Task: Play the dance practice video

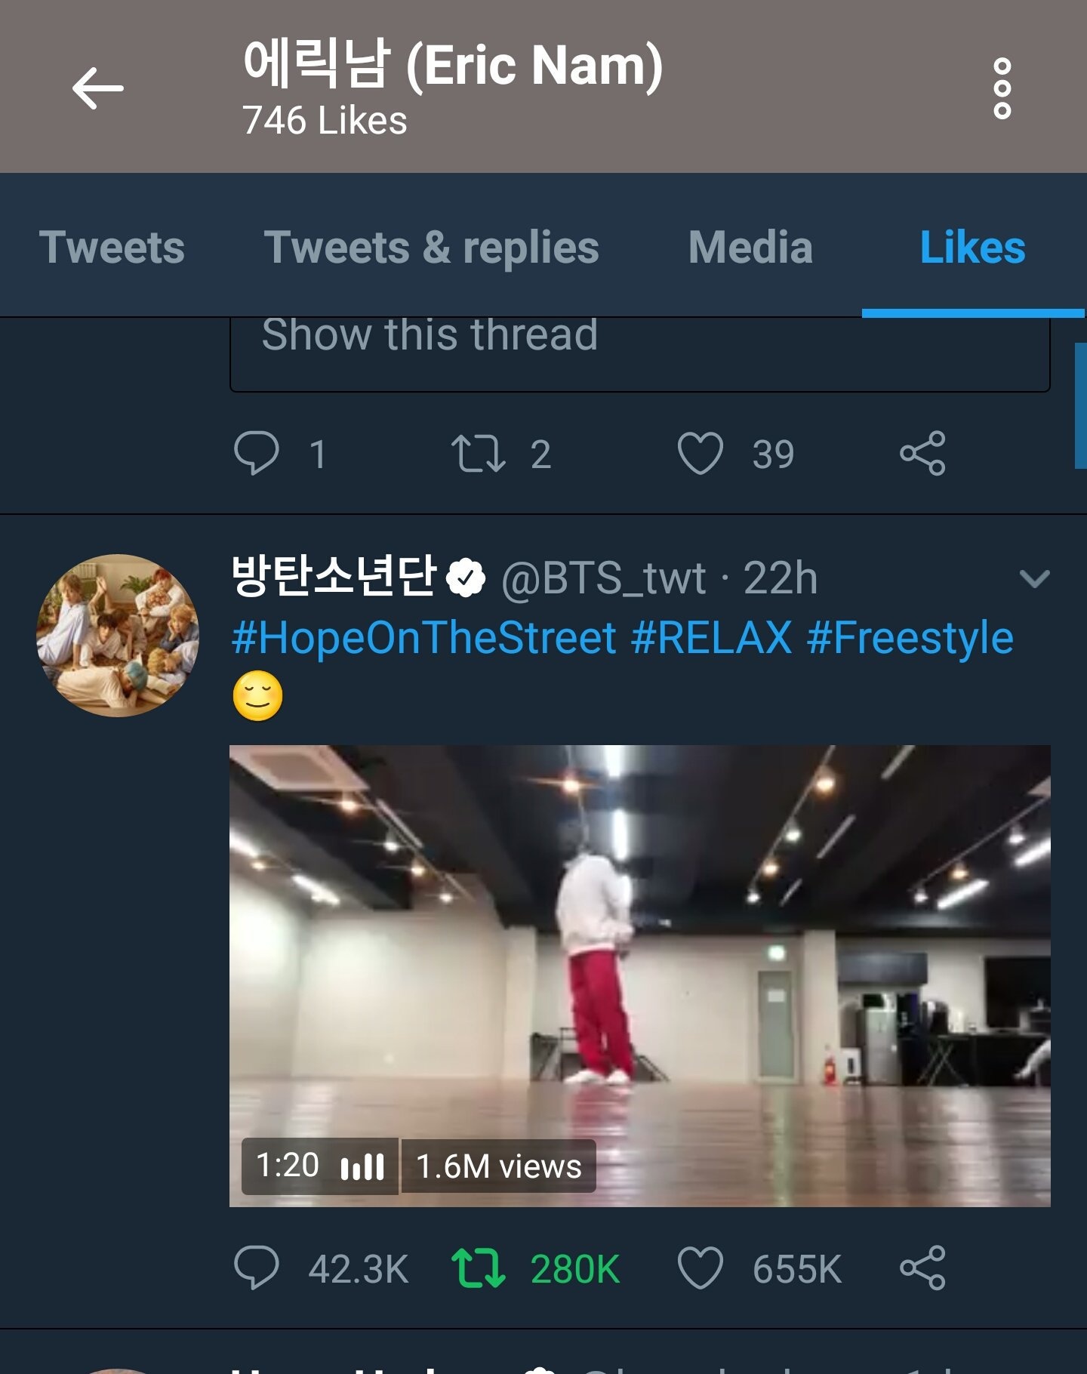Action: pyautogui.click(x=639, y=975)
